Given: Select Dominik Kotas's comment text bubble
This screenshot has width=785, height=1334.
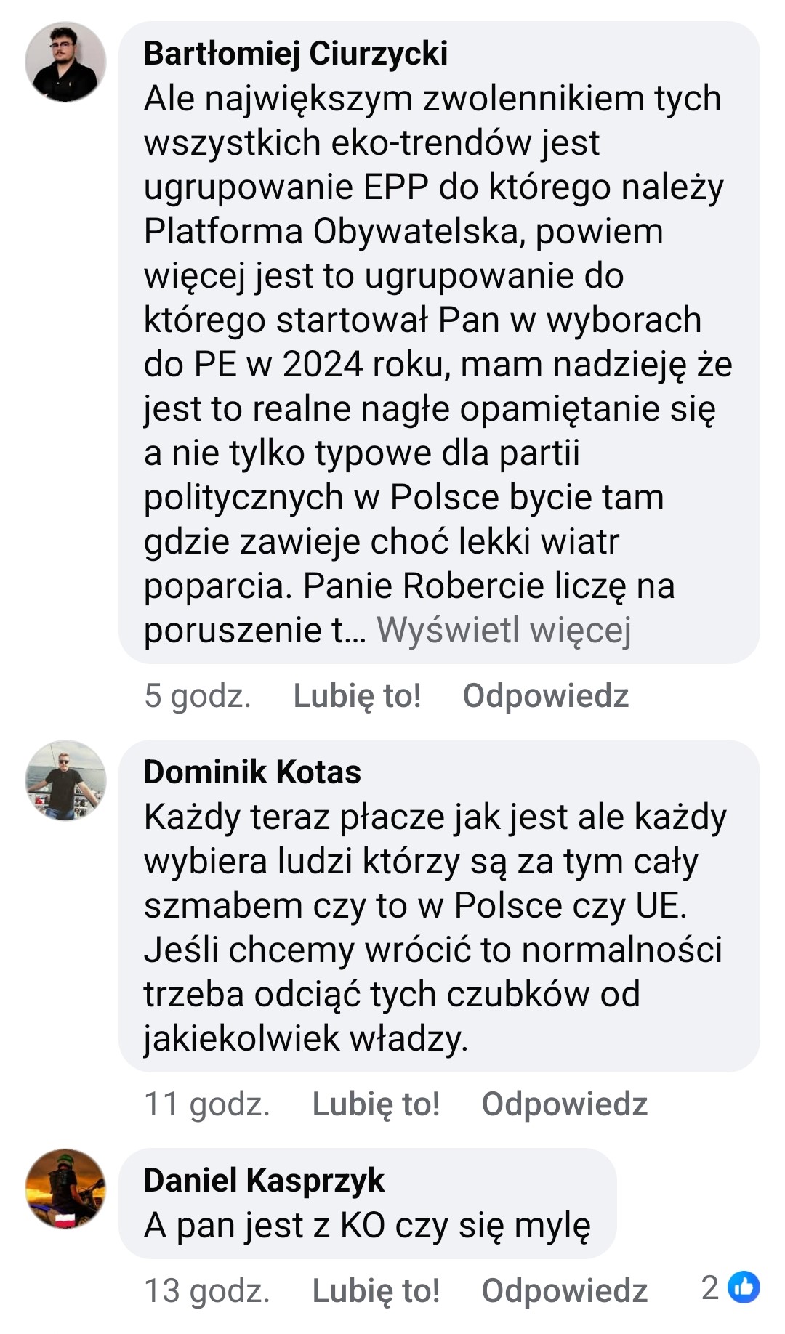Looking at the screenshot, I should 439,906.
